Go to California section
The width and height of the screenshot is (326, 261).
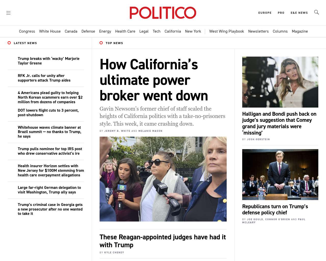point(173,31)
